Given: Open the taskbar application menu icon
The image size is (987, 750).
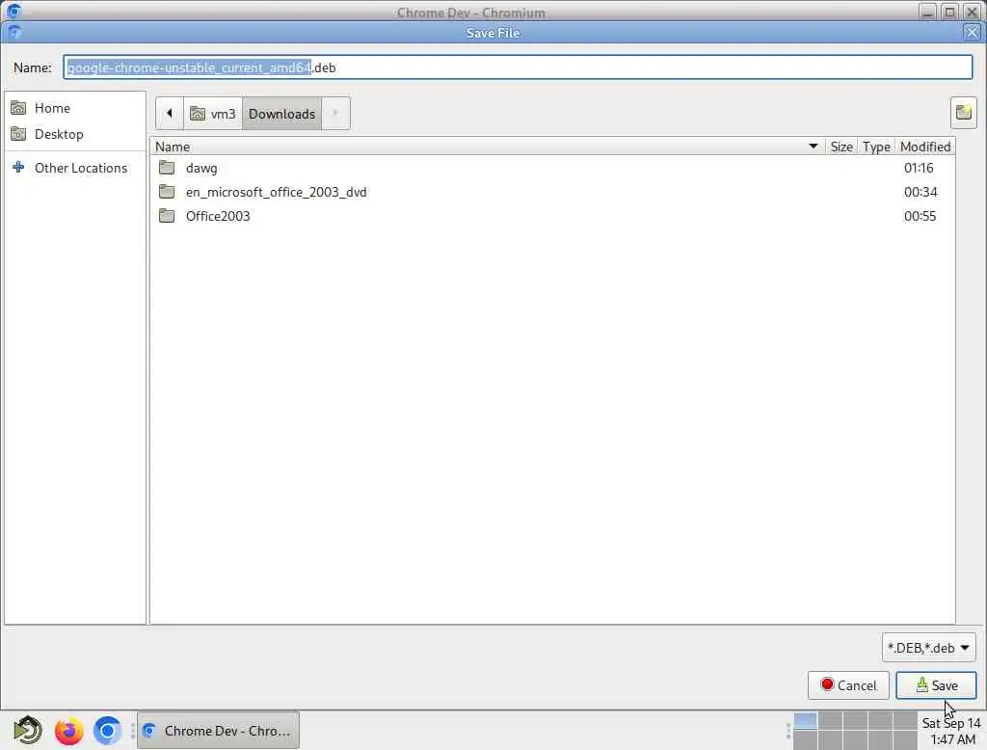Looking at the screenshot, I should point(27,731).
